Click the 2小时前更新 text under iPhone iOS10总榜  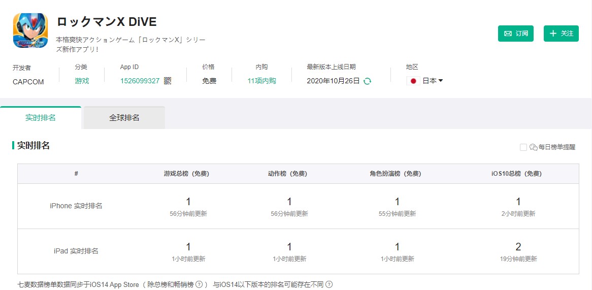point(518,214)
